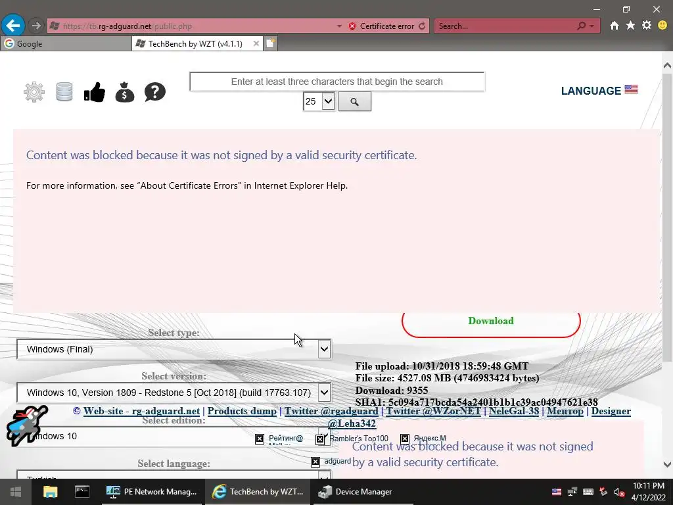The height and width of the screenshot is (505, 673).
Task: Switch to PE Network Manager in taskbar
Action: pos(152,492)
